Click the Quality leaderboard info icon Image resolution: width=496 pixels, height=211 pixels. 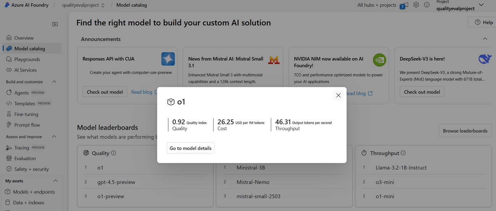click(x=114, y=153)
